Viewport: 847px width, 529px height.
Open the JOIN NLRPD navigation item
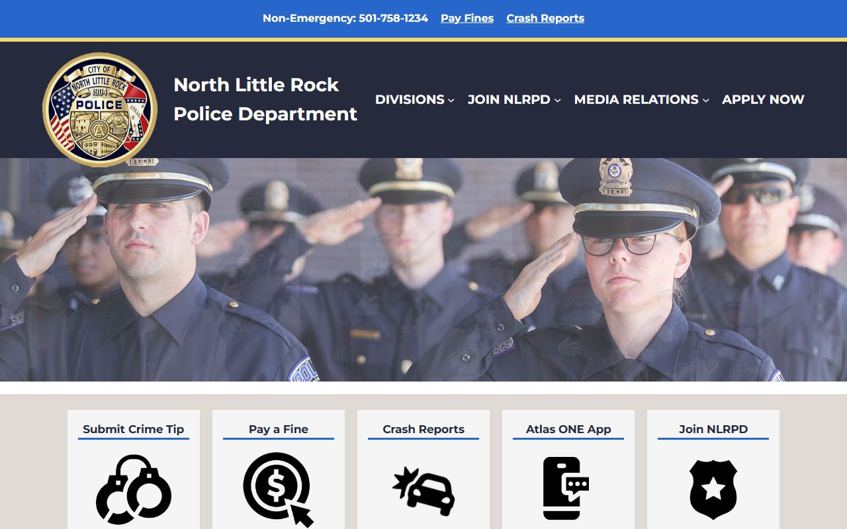click(x=509, y=100)
